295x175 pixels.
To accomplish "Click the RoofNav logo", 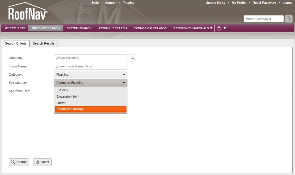I will pos(28,12).
